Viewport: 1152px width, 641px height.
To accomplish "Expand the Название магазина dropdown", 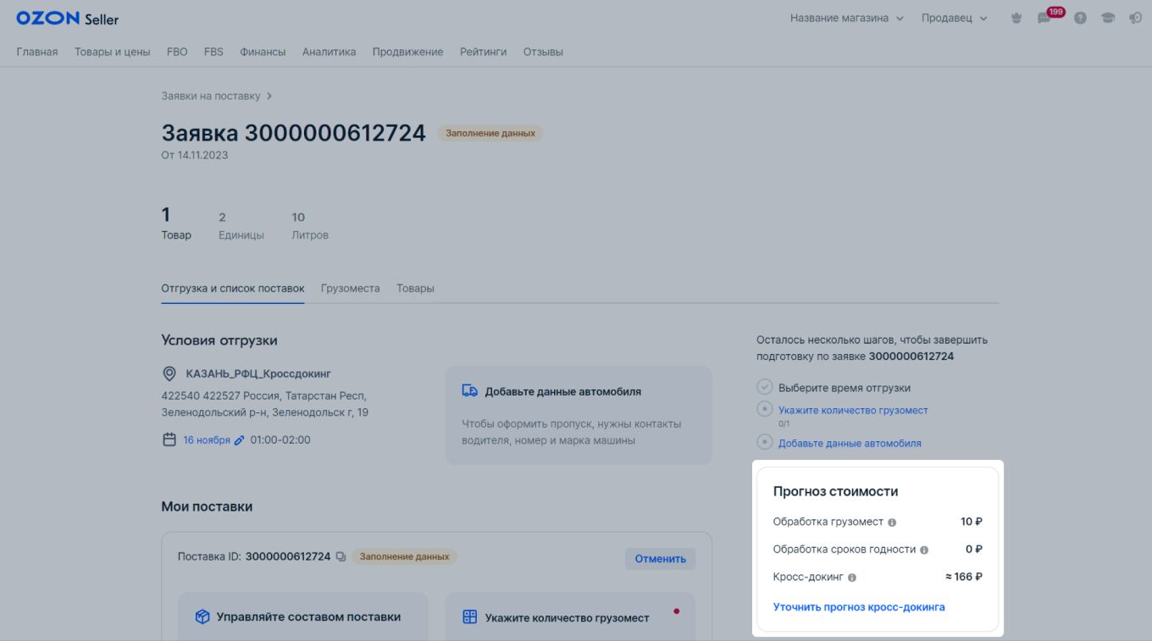I will [847, 18].
